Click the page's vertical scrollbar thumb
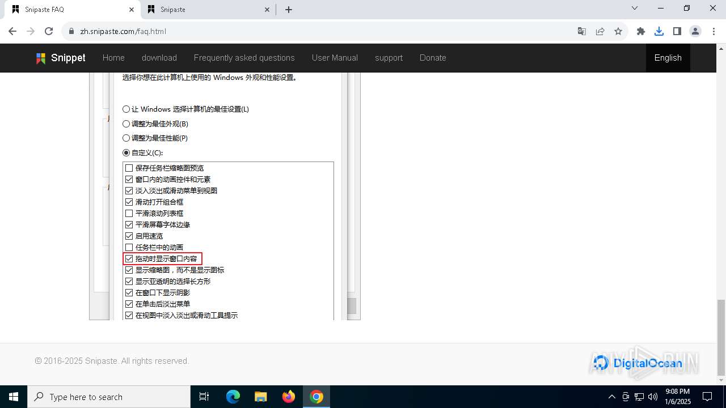Viewport: 726px width, 408px height. click(x=721, y=338)
